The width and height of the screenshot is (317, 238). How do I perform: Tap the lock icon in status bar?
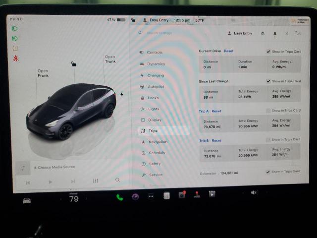point(133,20)
